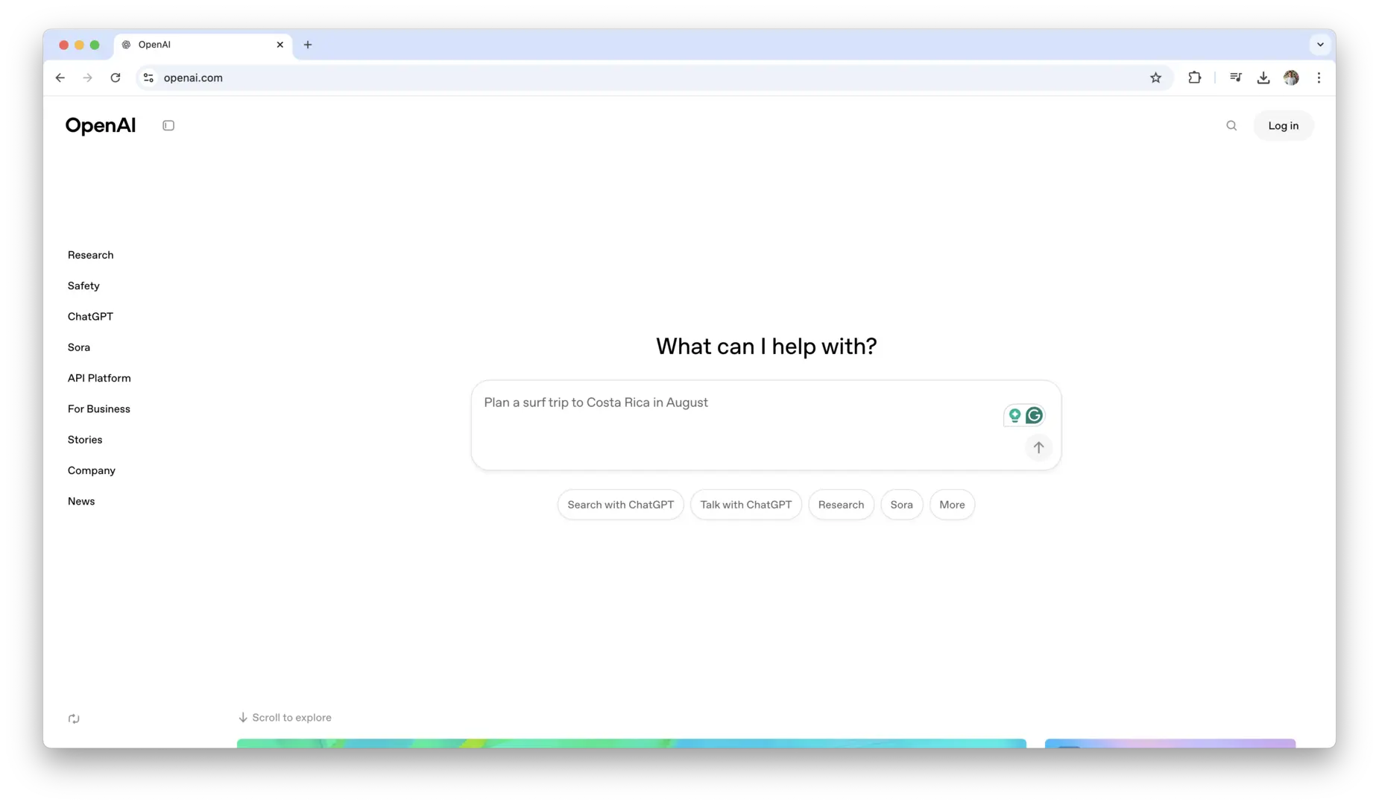Open the Chrome extensions puzzle icon
Image resolution: width=1379 pixels, height=805 pixels.
[1194, 78]
